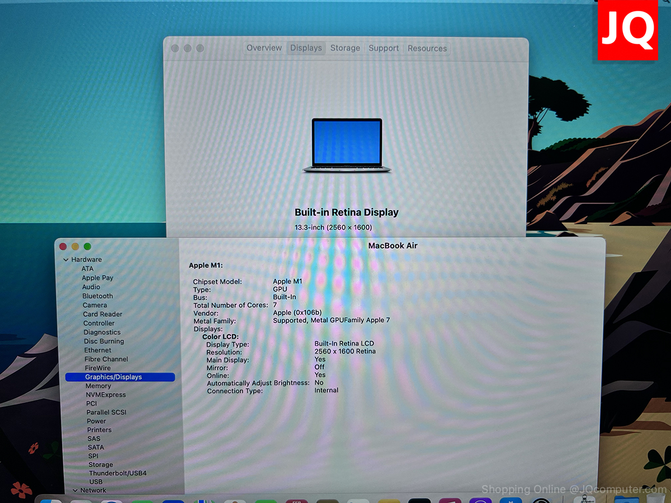Select Parallel SCSI entry
This screenshot has height=503, width=671.
point(106,412)
